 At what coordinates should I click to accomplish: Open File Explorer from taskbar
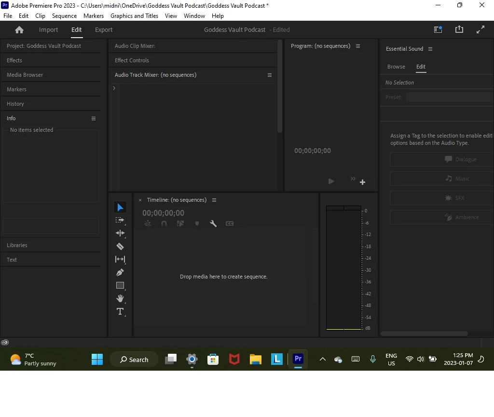tap(256, 359)
